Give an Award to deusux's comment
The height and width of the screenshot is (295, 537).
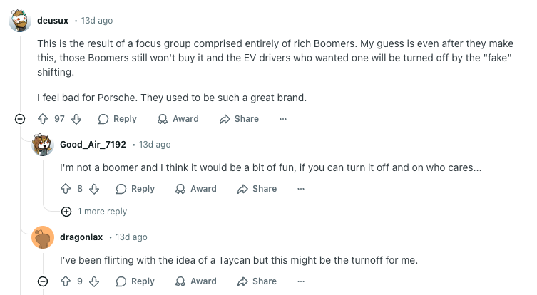(x=178, y=119)
